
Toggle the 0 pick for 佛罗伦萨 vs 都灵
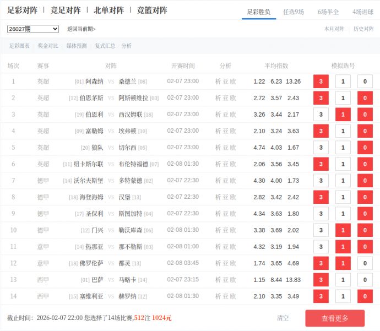coord(365,263)
